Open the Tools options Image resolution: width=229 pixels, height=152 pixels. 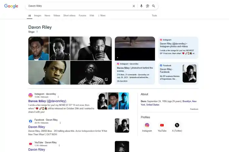[x=154, y=15]
